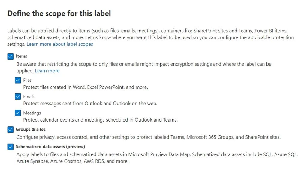Click the Files label text
The image size is (307, 176).
[27, 80]
